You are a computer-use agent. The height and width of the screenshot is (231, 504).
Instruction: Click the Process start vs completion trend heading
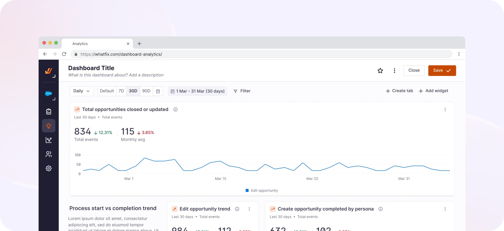[113, 208]
